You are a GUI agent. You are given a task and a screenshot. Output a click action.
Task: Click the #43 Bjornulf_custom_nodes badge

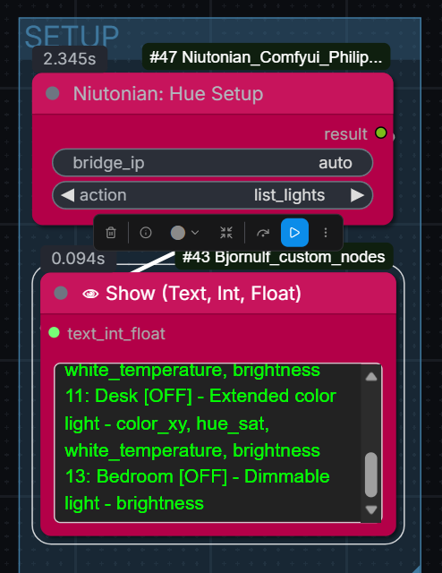click(284, 257)
